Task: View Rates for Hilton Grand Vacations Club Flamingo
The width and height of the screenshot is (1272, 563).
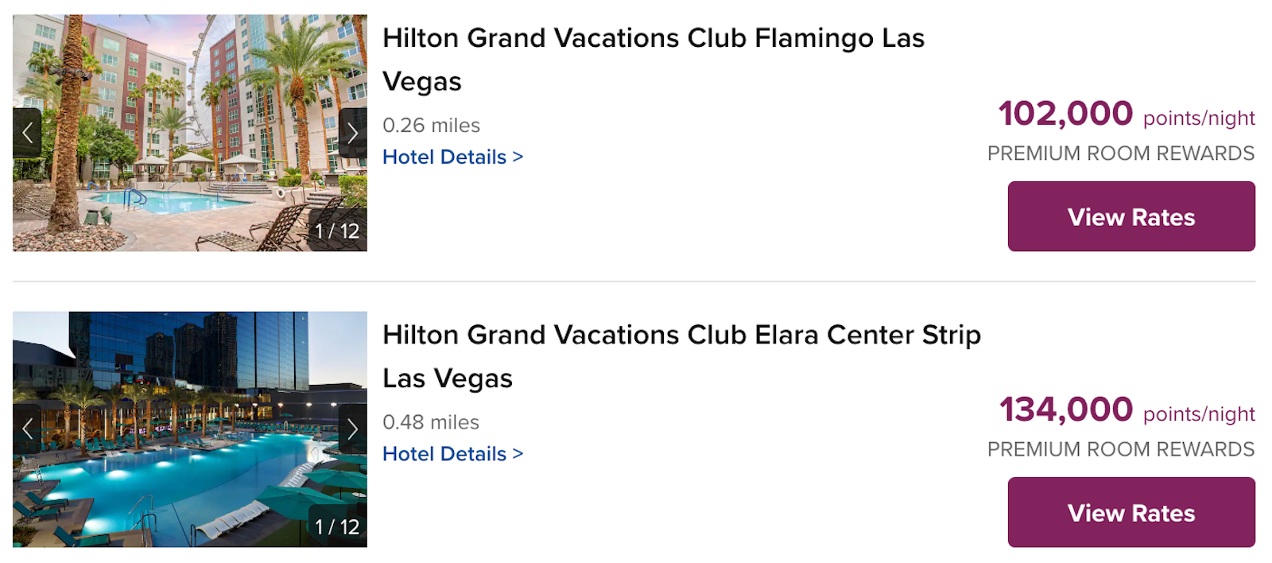Action: pyautogui.click(x=1130, y=216)
